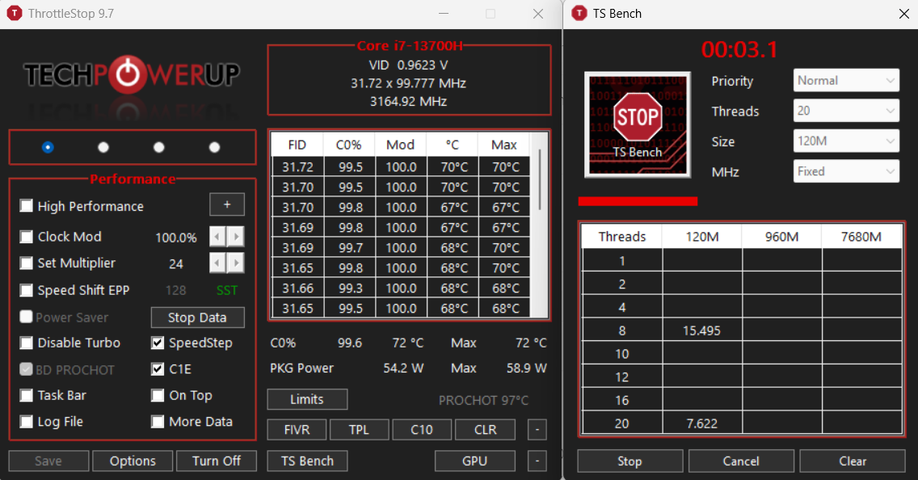Enable the High Performance checkbox
Viewport: 918px width, 480px height.
[27, 205]
